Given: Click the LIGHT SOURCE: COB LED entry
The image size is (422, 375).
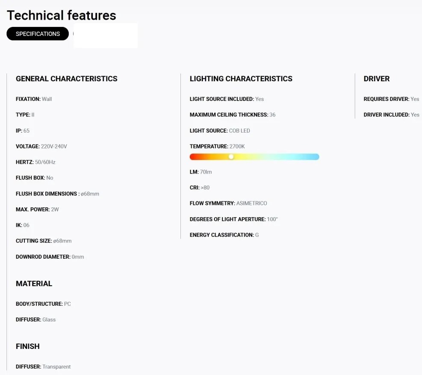Looking at the screenshot, I should (220, 131).
